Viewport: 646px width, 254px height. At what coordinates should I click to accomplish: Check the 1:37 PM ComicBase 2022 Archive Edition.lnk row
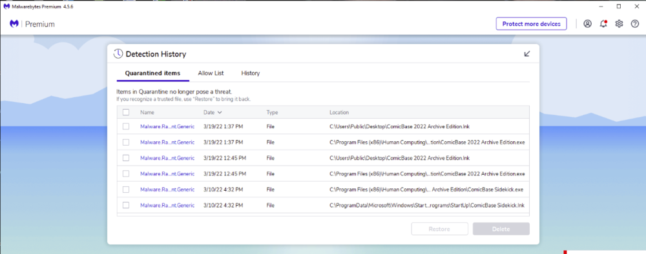[126, 126]
